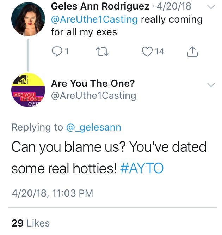Open the @AreUthe1Casting mention in first tweet
Screen dimensions: 222x235
click(x=94, y=19)
